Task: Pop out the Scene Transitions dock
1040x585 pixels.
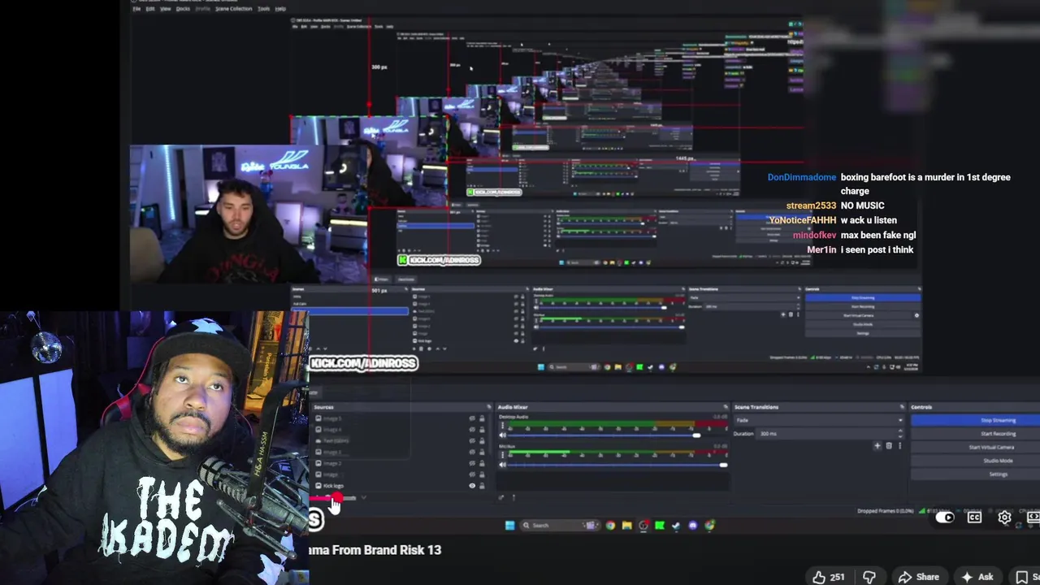Action: (902, 407)
